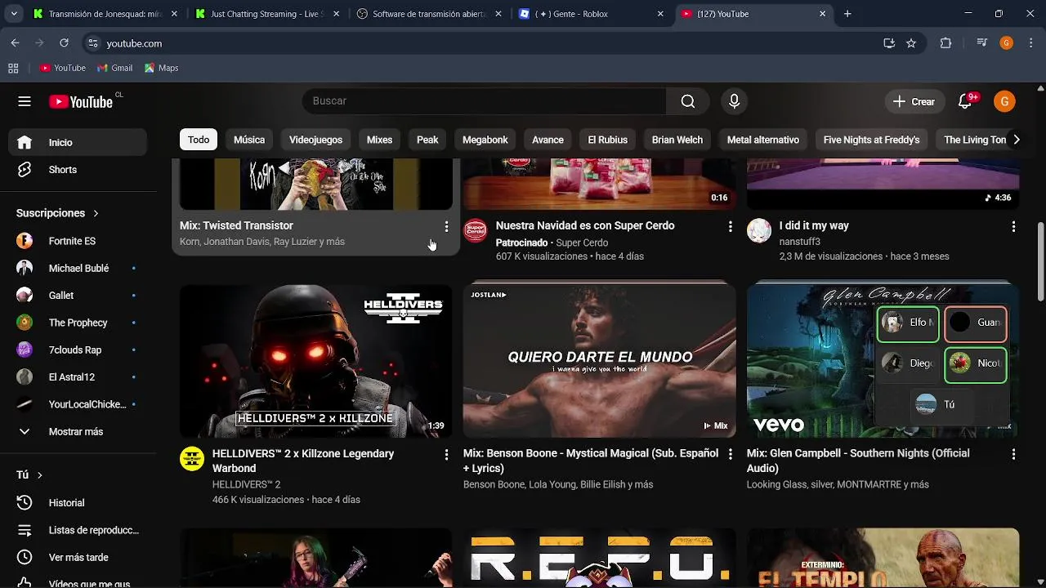1046x588 pixels.
Task: Open options for Mix: Glen Campbell
Action: pyautogui.click(x=1013, y=454)
